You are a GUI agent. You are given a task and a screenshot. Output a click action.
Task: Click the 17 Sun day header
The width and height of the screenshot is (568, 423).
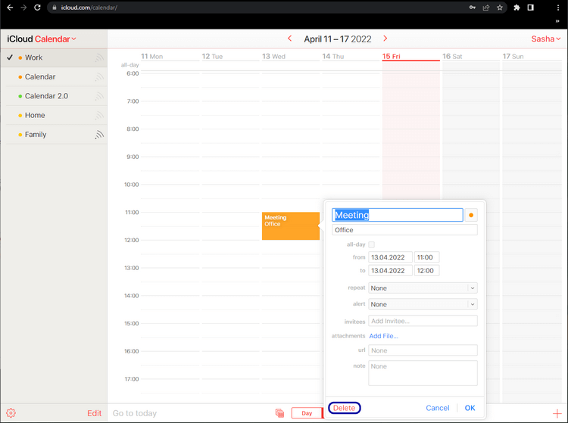(513, 57)
